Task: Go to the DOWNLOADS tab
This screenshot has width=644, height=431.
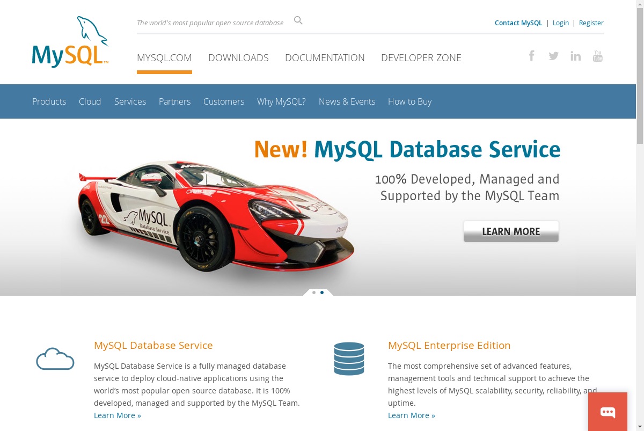Action: (238, 58)
